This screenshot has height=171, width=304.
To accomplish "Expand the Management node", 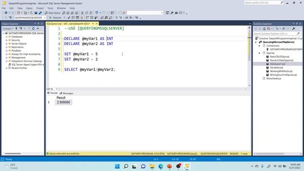I will click(x=7, y=57).
